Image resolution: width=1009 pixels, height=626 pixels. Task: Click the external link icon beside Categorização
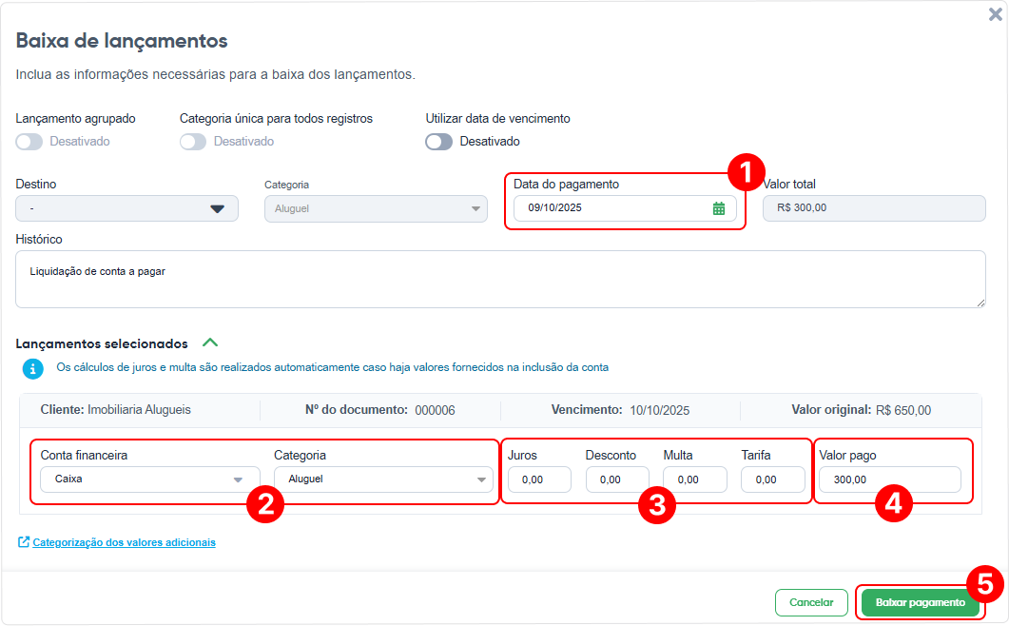click(23, 542)
